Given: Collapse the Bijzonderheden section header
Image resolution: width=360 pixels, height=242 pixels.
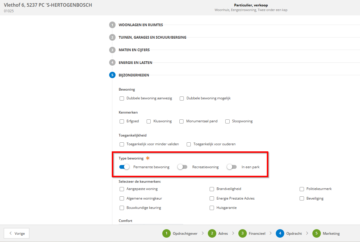Looking at the screenshot, I should [x=134, y=75].
